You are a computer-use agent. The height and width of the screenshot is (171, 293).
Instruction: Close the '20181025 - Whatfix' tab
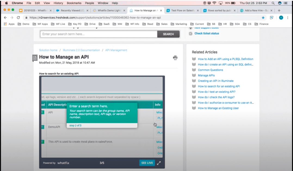(x=50, y=10)
